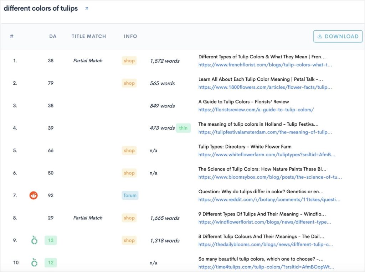Click the 1,572 words count on result 1
The width and height of the screenshot is (365, 272).
(x=164, y=61)
